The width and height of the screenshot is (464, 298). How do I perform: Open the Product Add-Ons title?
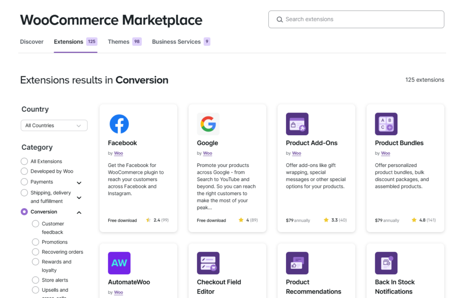(x=312, y=143)
